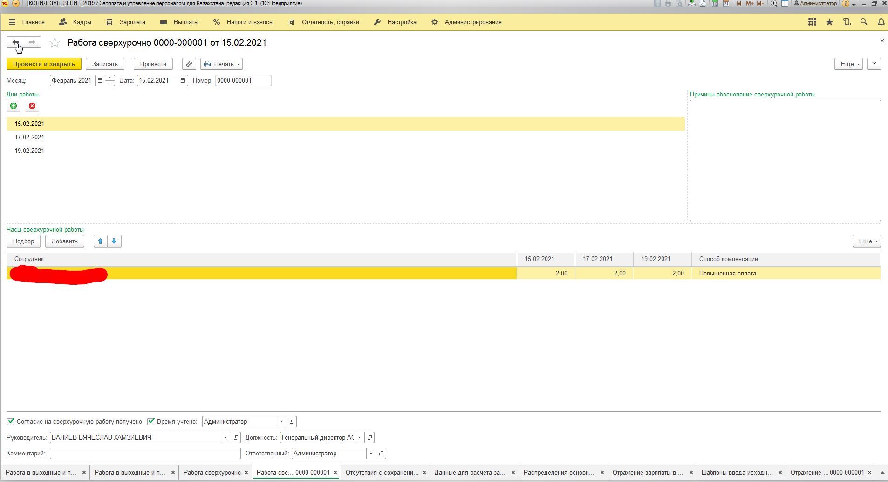This screenshot has width=888, height=482.
Task: Delete work day with red cross icon
Action: point(32,106)
